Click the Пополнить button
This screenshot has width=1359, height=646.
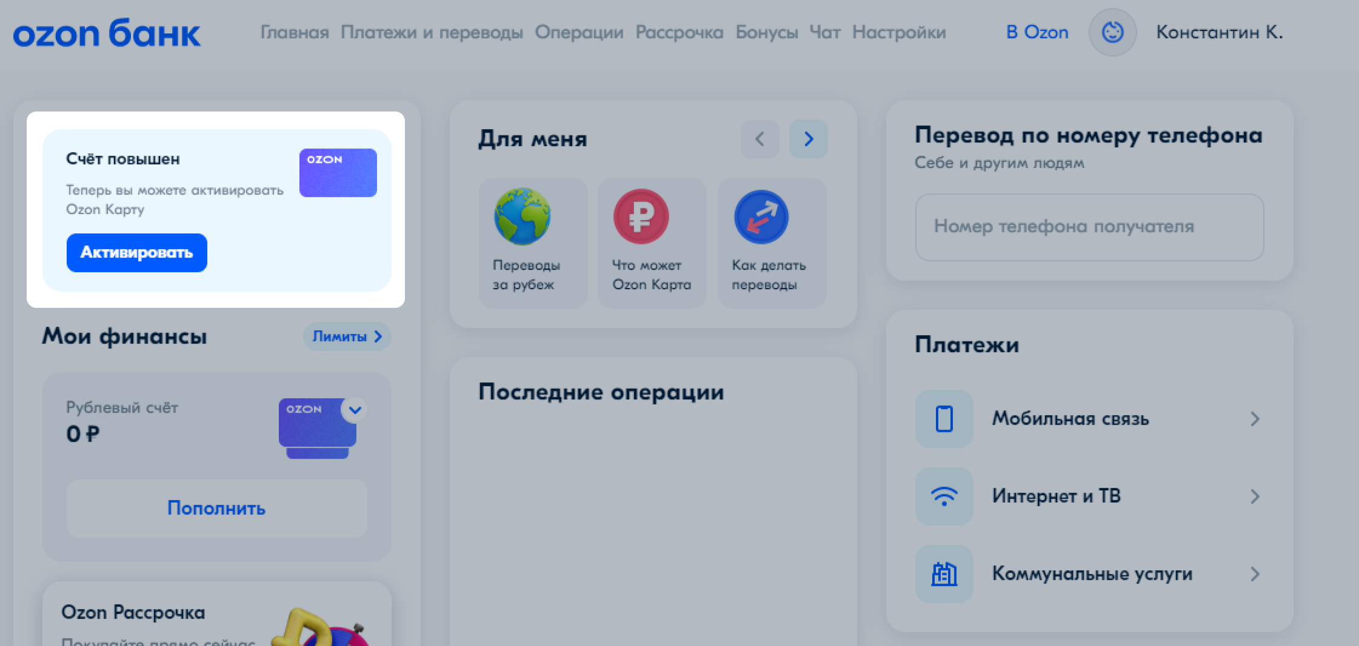pyautogui.click(x=216, y=508)
